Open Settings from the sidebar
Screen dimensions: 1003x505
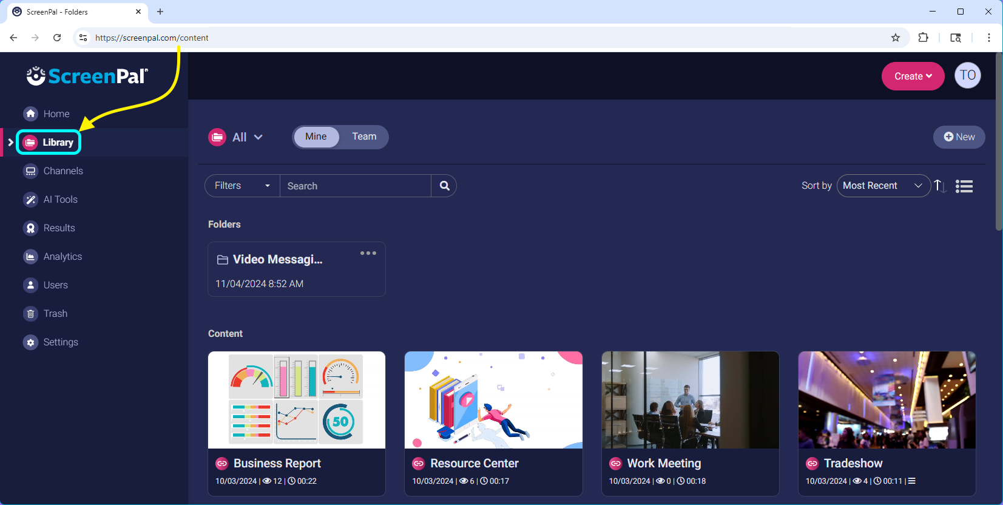pos(51,342)
